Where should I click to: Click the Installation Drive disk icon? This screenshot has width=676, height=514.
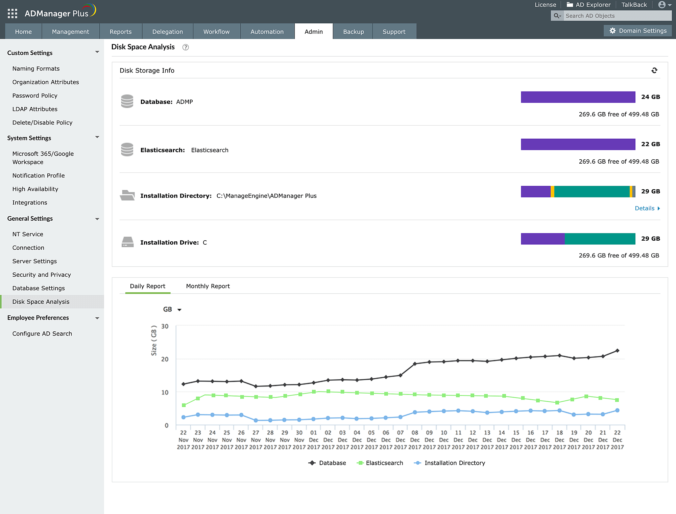tap(127, 242)
